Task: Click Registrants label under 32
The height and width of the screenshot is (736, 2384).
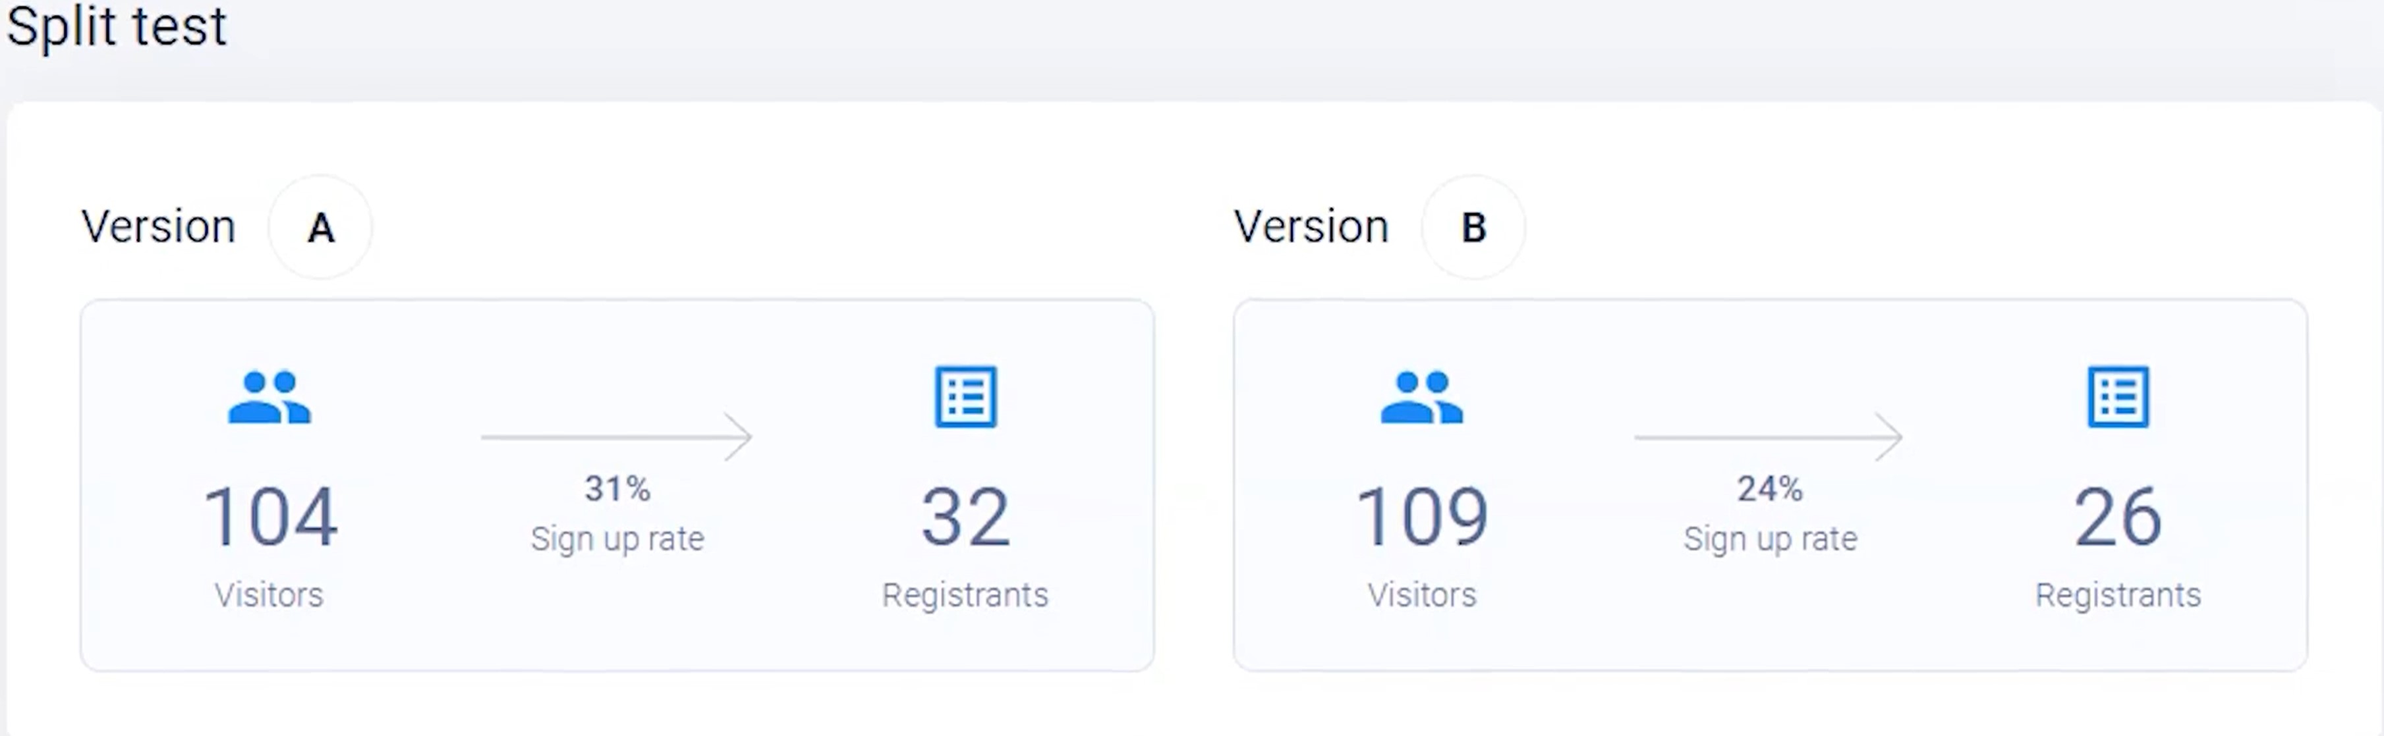Action: tap(965, 594)
